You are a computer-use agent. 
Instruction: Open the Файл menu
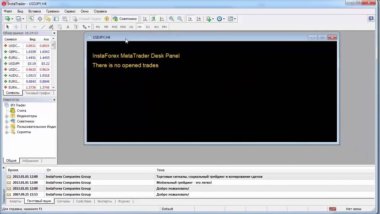coord(8,11)
